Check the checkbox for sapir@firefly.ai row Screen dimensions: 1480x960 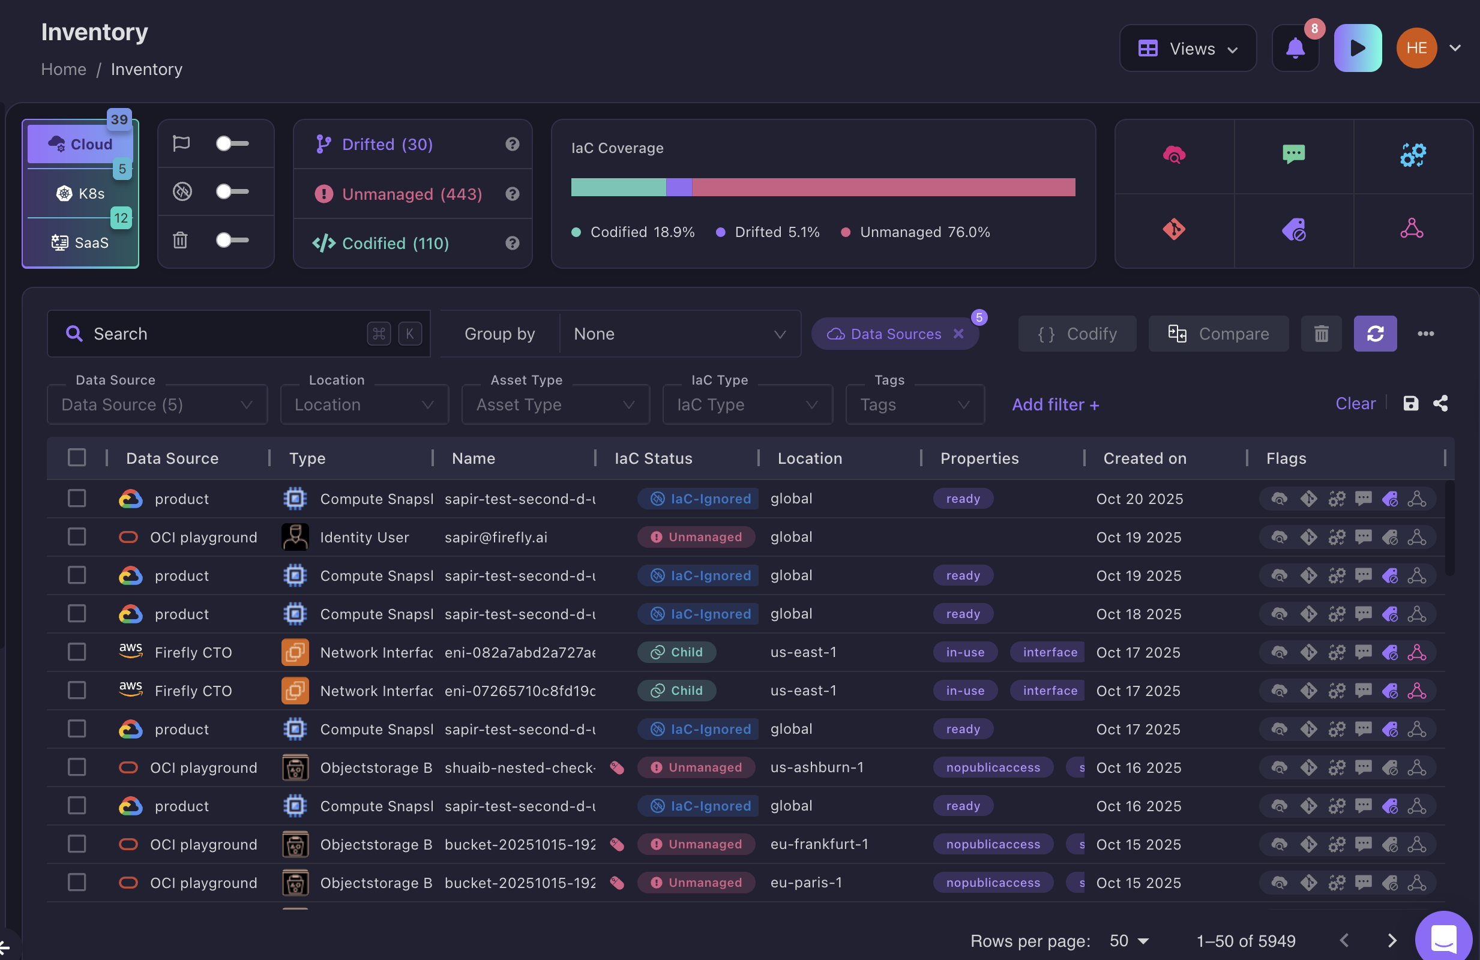click(76, 536)
